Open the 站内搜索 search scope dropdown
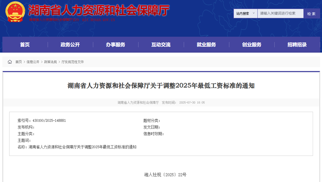 pyautogui.click(x=245, y=13)
